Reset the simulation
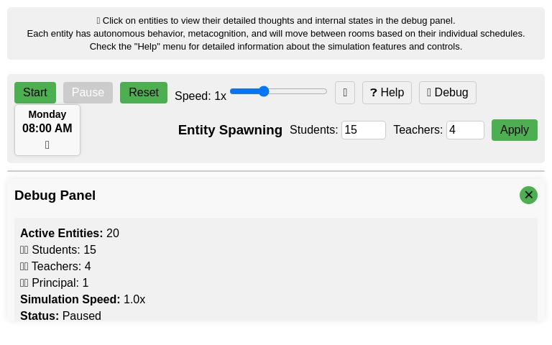This screenshot has height=345, width=552. pyautogui.click(x=144, y=93)
